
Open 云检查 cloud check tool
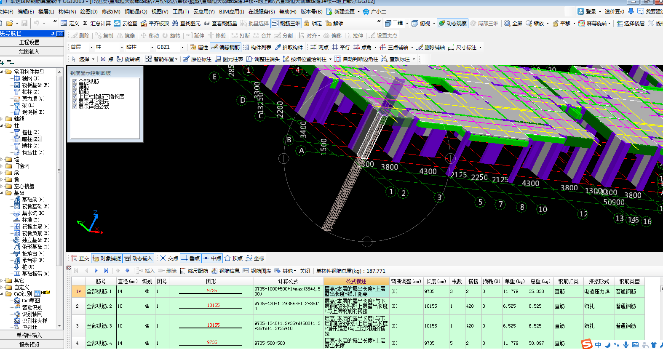(126, 24)
